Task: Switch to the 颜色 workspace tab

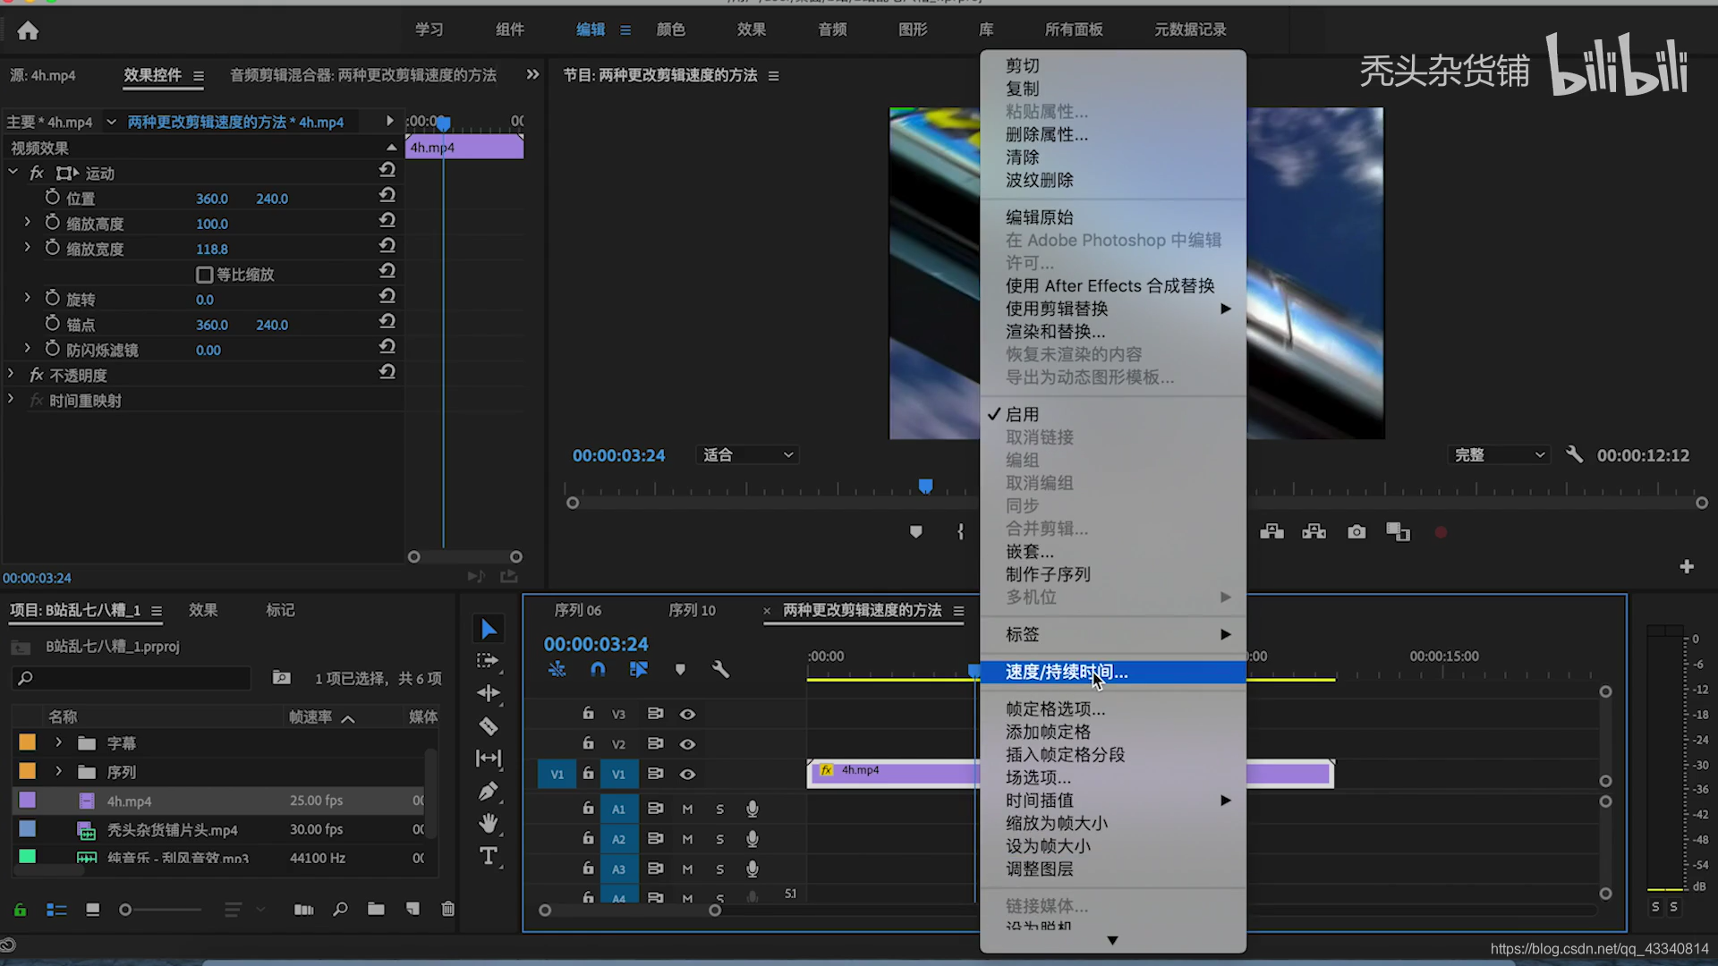Action: click(670, 30)
